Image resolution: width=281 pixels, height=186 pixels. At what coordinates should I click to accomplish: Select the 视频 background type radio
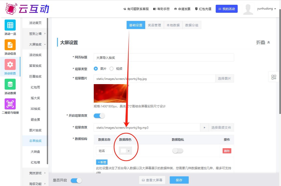(x=112, y=69)
